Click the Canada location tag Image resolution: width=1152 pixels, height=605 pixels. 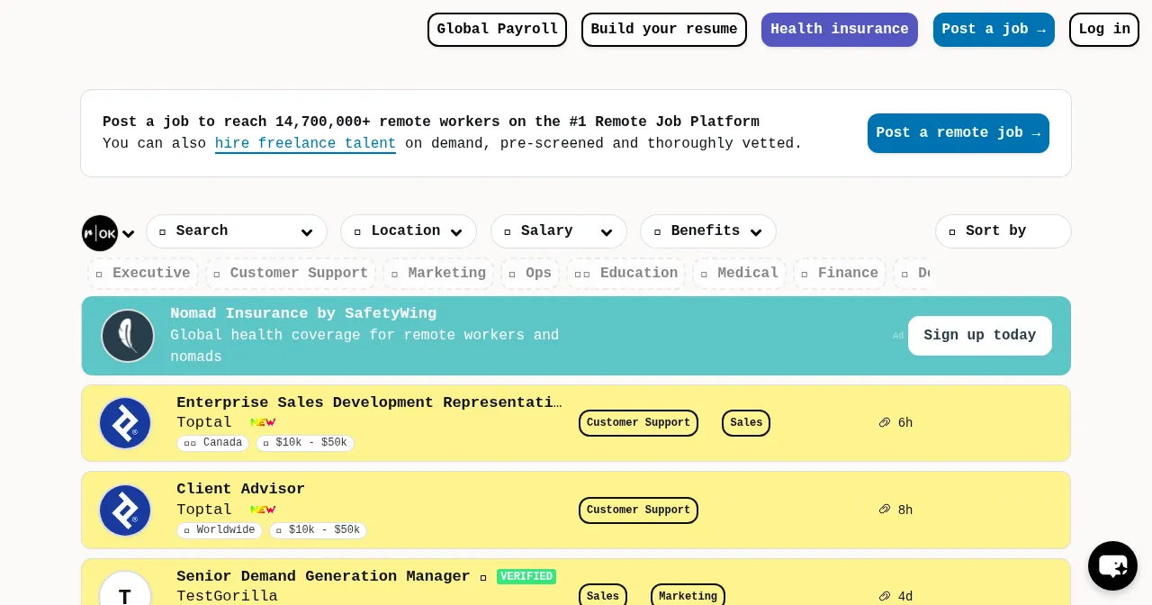pyautogui.click(x=212, y=443)
